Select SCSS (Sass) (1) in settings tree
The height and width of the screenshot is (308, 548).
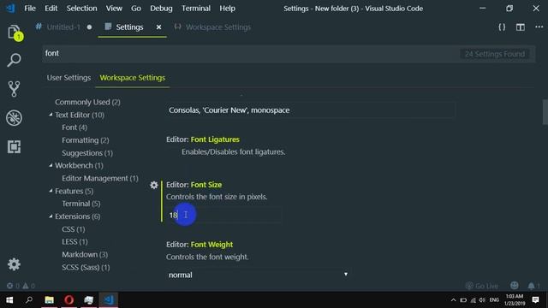86,267
